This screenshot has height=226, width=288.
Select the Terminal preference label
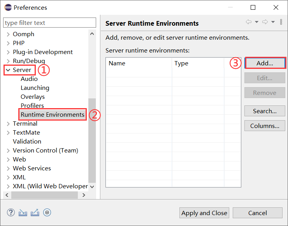pos(25,124)
